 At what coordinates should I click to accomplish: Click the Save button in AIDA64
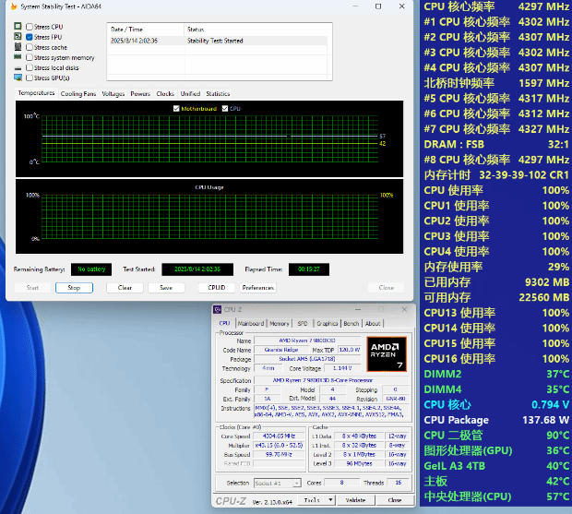pyautogui.click(x=166, y=288)
